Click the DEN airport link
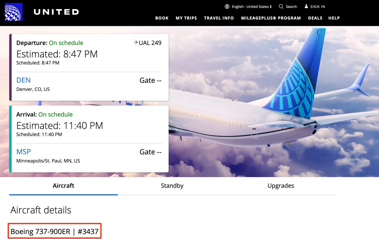This screenshot has height=239, width=379. [23, 80]
